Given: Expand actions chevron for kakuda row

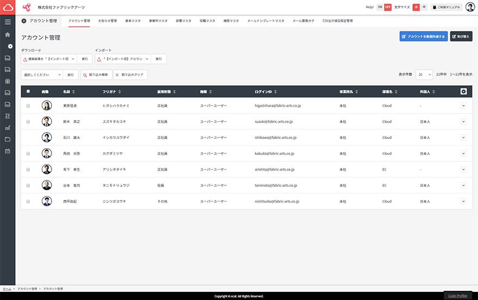Looking at the screenshot, I should (x=463, y=153).
